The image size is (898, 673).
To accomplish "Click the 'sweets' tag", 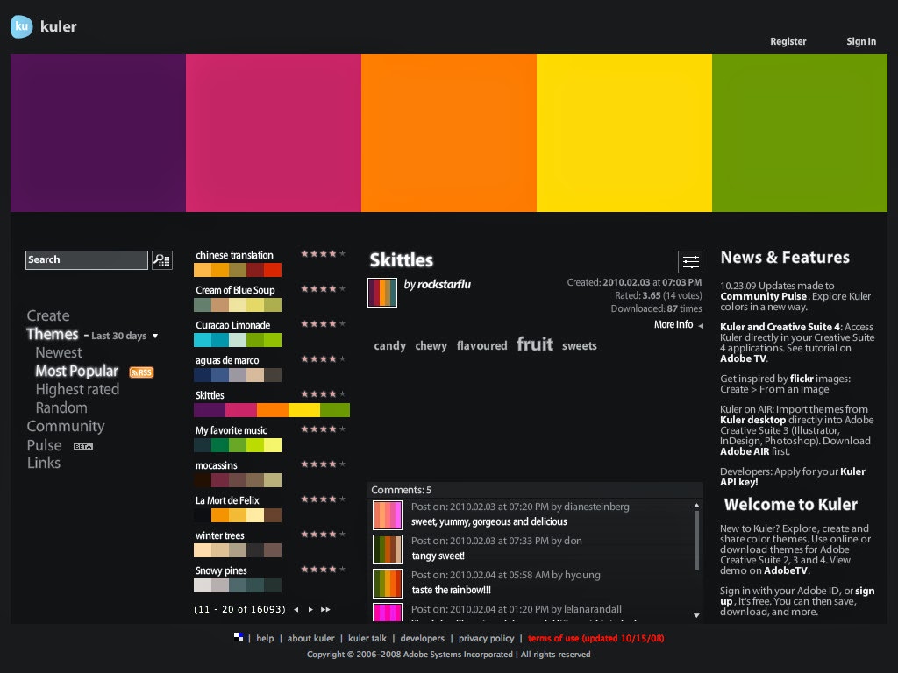I will pyautogui.click(x=579, y=345).
